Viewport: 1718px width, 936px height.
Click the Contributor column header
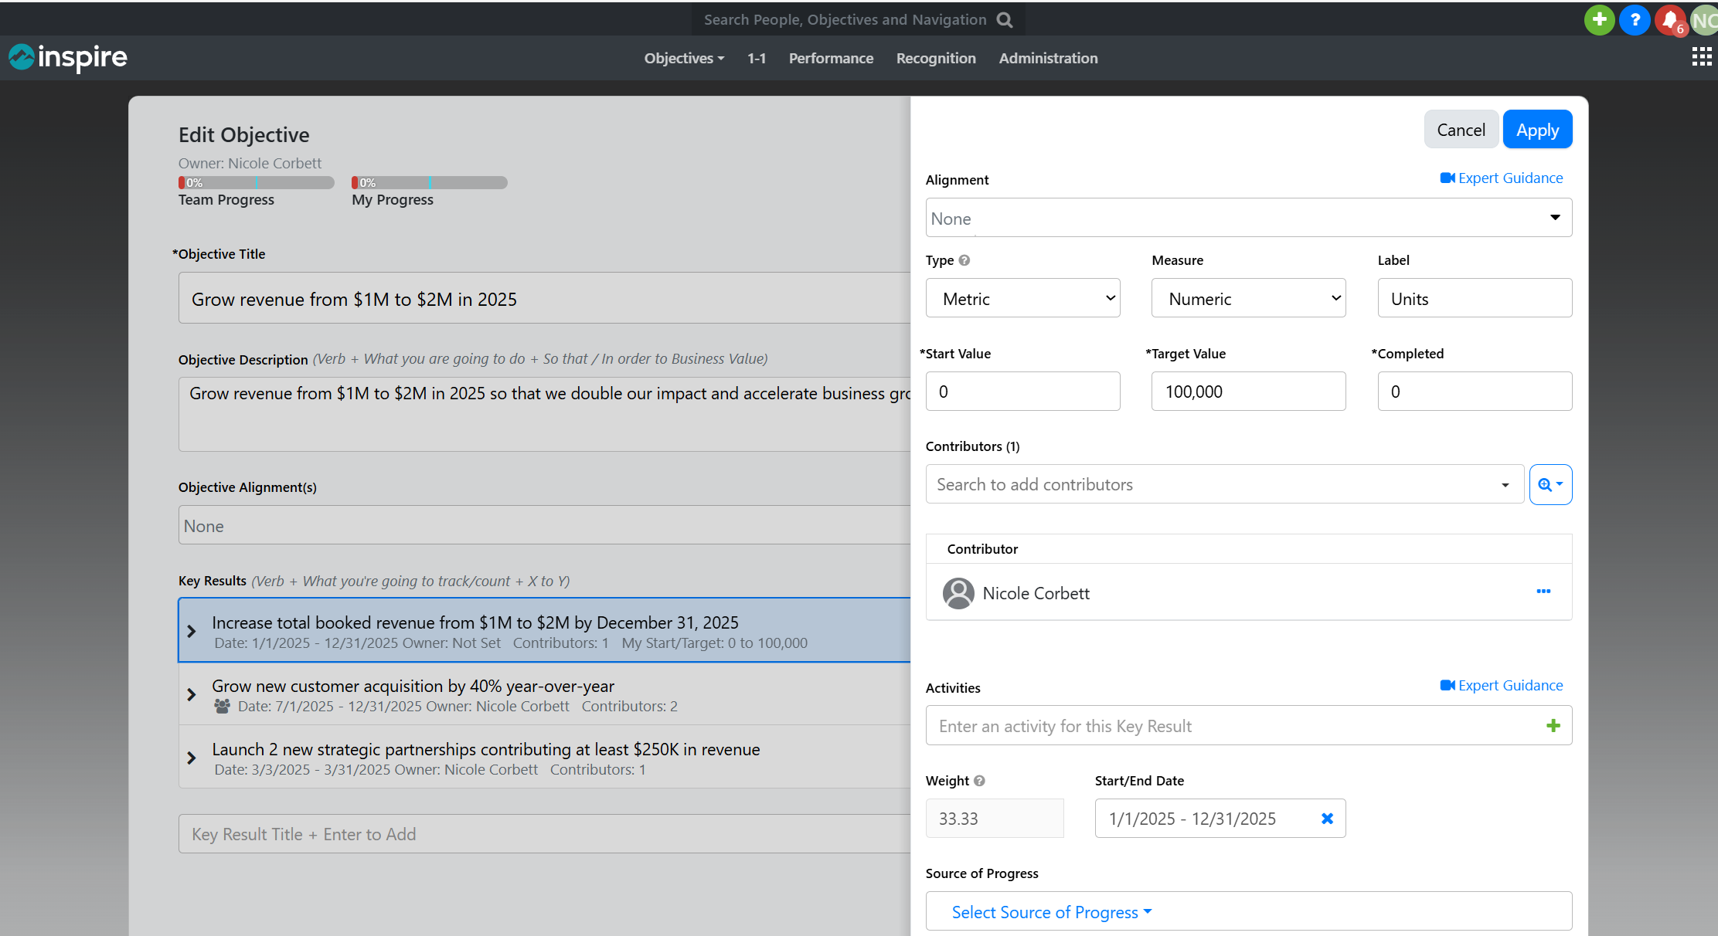pyautogui.click(x=982, y=549)
